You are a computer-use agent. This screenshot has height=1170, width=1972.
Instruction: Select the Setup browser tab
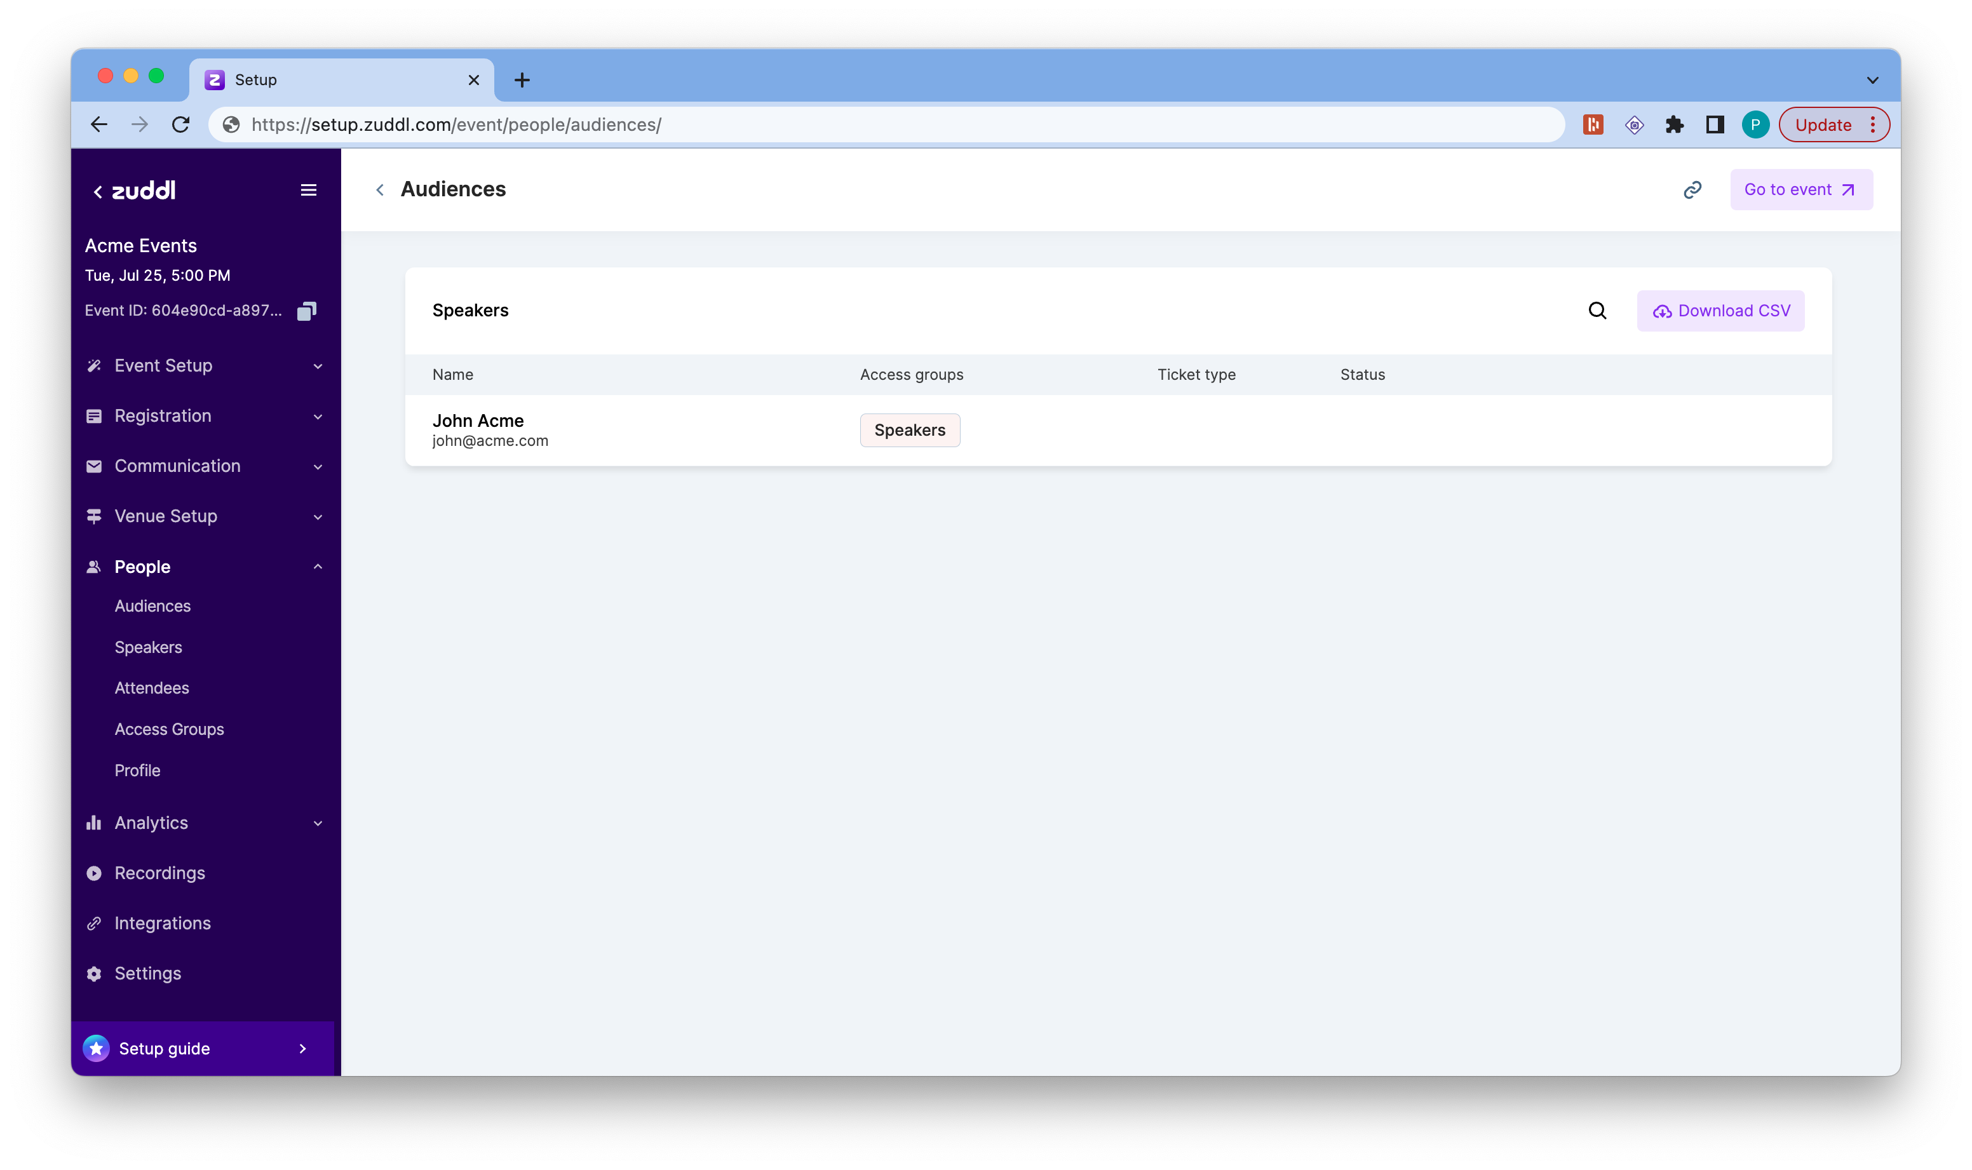point(341,79)
